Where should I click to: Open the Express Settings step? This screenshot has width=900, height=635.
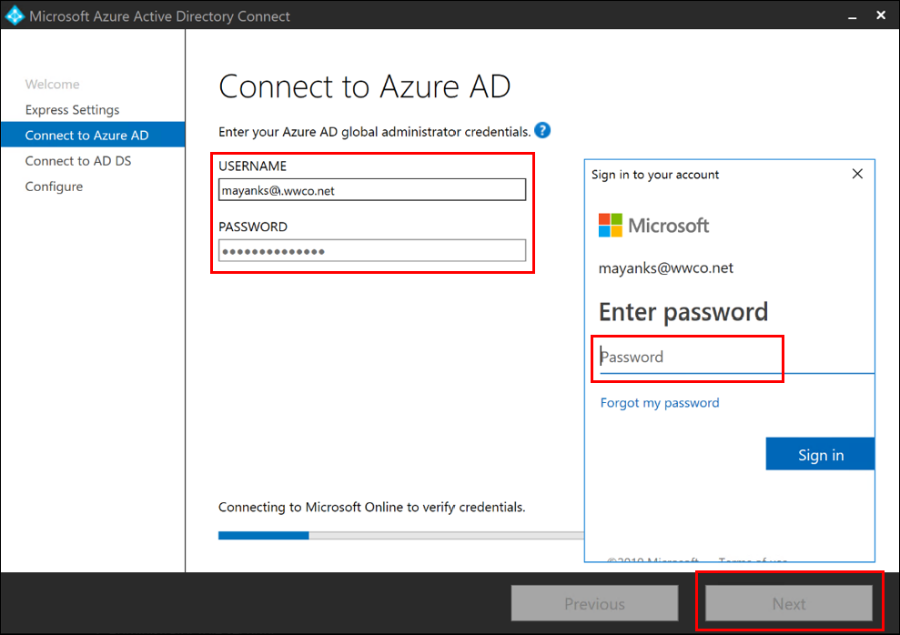tap(72, 110)
